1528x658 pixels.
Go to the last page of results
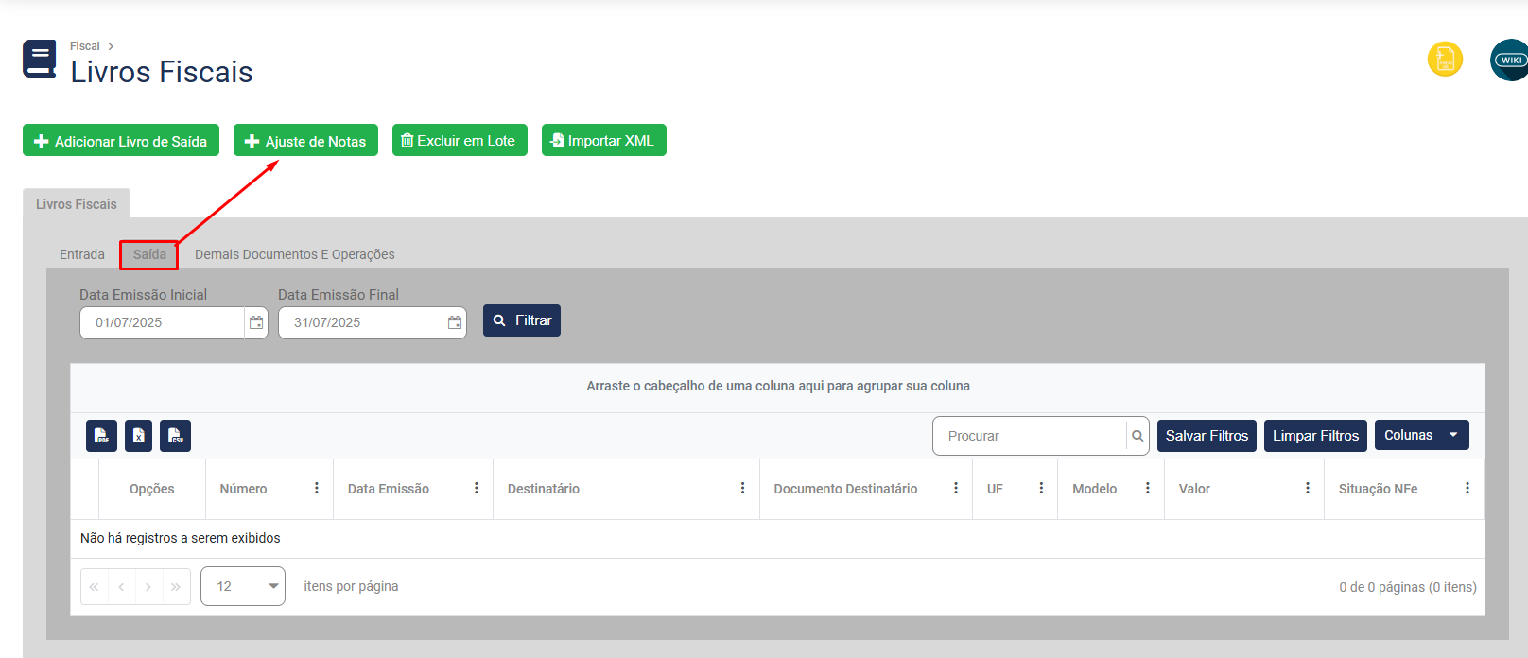[x=177, y=587]
